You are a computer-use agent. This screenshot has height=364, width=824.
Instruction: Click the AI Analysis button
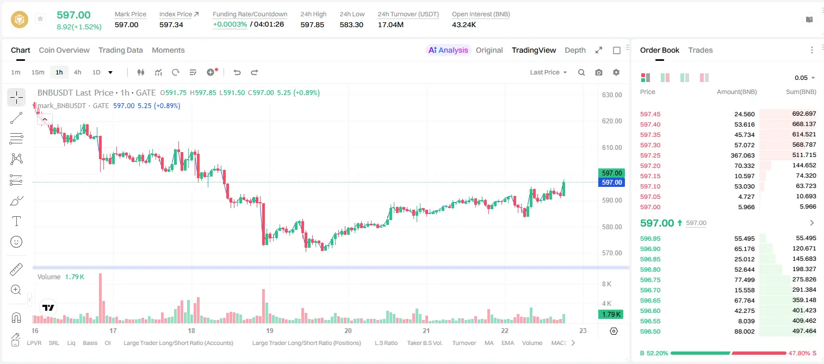448,50
